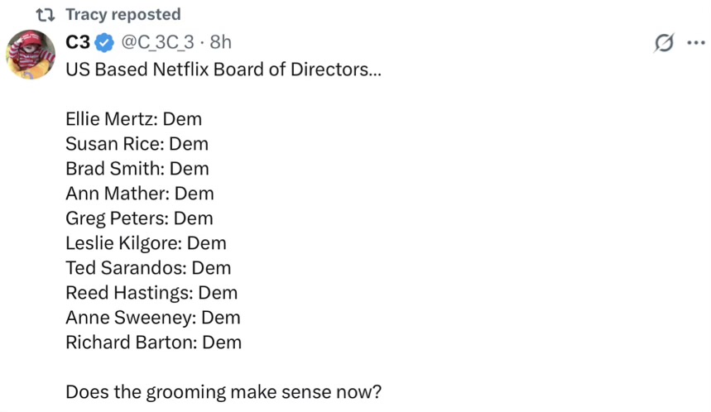Open the C3 profile avatar picture
This screenshot has width=711, height=412.
click(31, 55)
